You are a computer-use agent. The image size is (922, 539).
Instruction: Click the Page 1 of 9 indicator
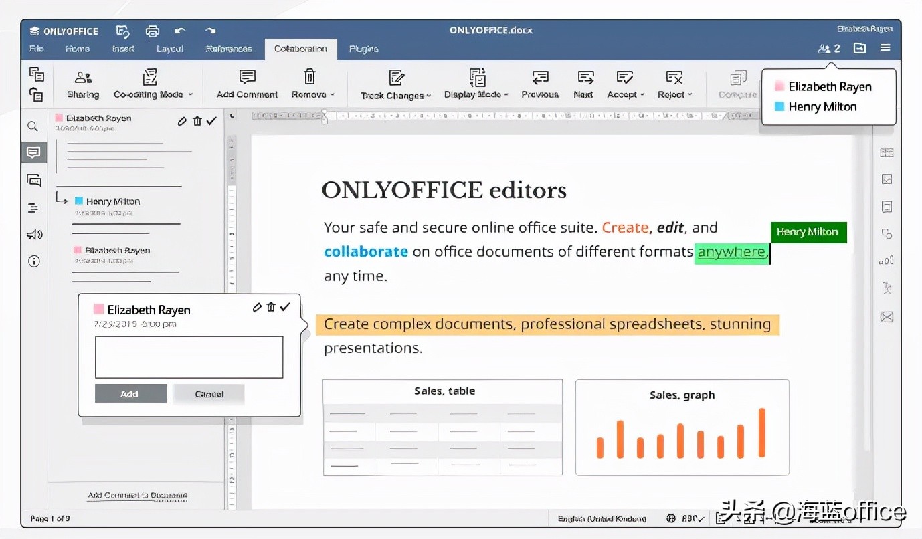pyautogui.click(x=50, y=518)
